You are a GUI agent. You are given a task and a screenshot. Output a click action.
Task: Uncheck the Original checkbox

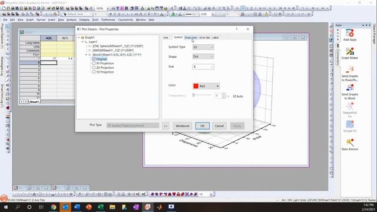pyautogui.click(x=94, y=59)
